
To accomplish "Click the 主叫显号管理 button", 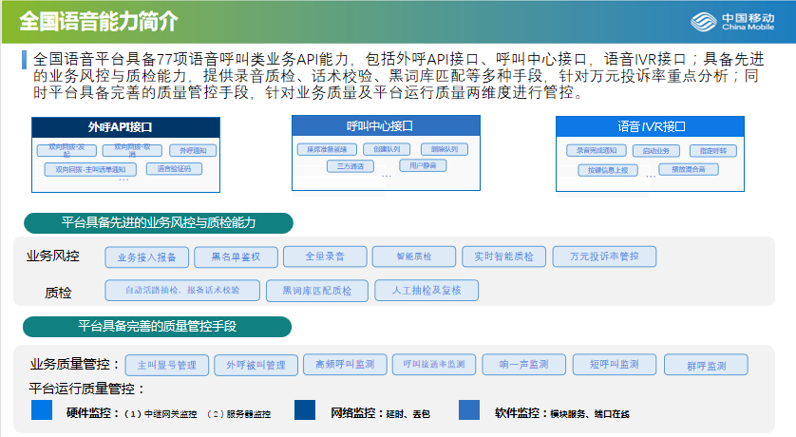I will pos(166,365).
